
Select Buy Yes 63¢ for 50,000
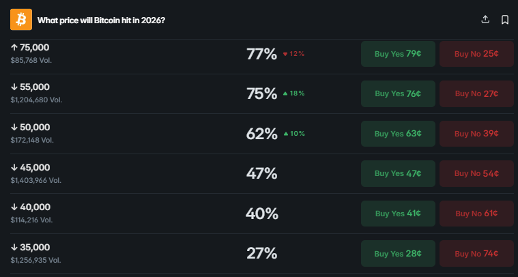pos(398,134)
